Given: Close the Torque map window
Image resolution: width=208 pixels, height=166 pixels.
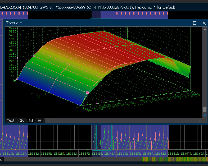Looking at the screenshot, I should coord(204,23).
